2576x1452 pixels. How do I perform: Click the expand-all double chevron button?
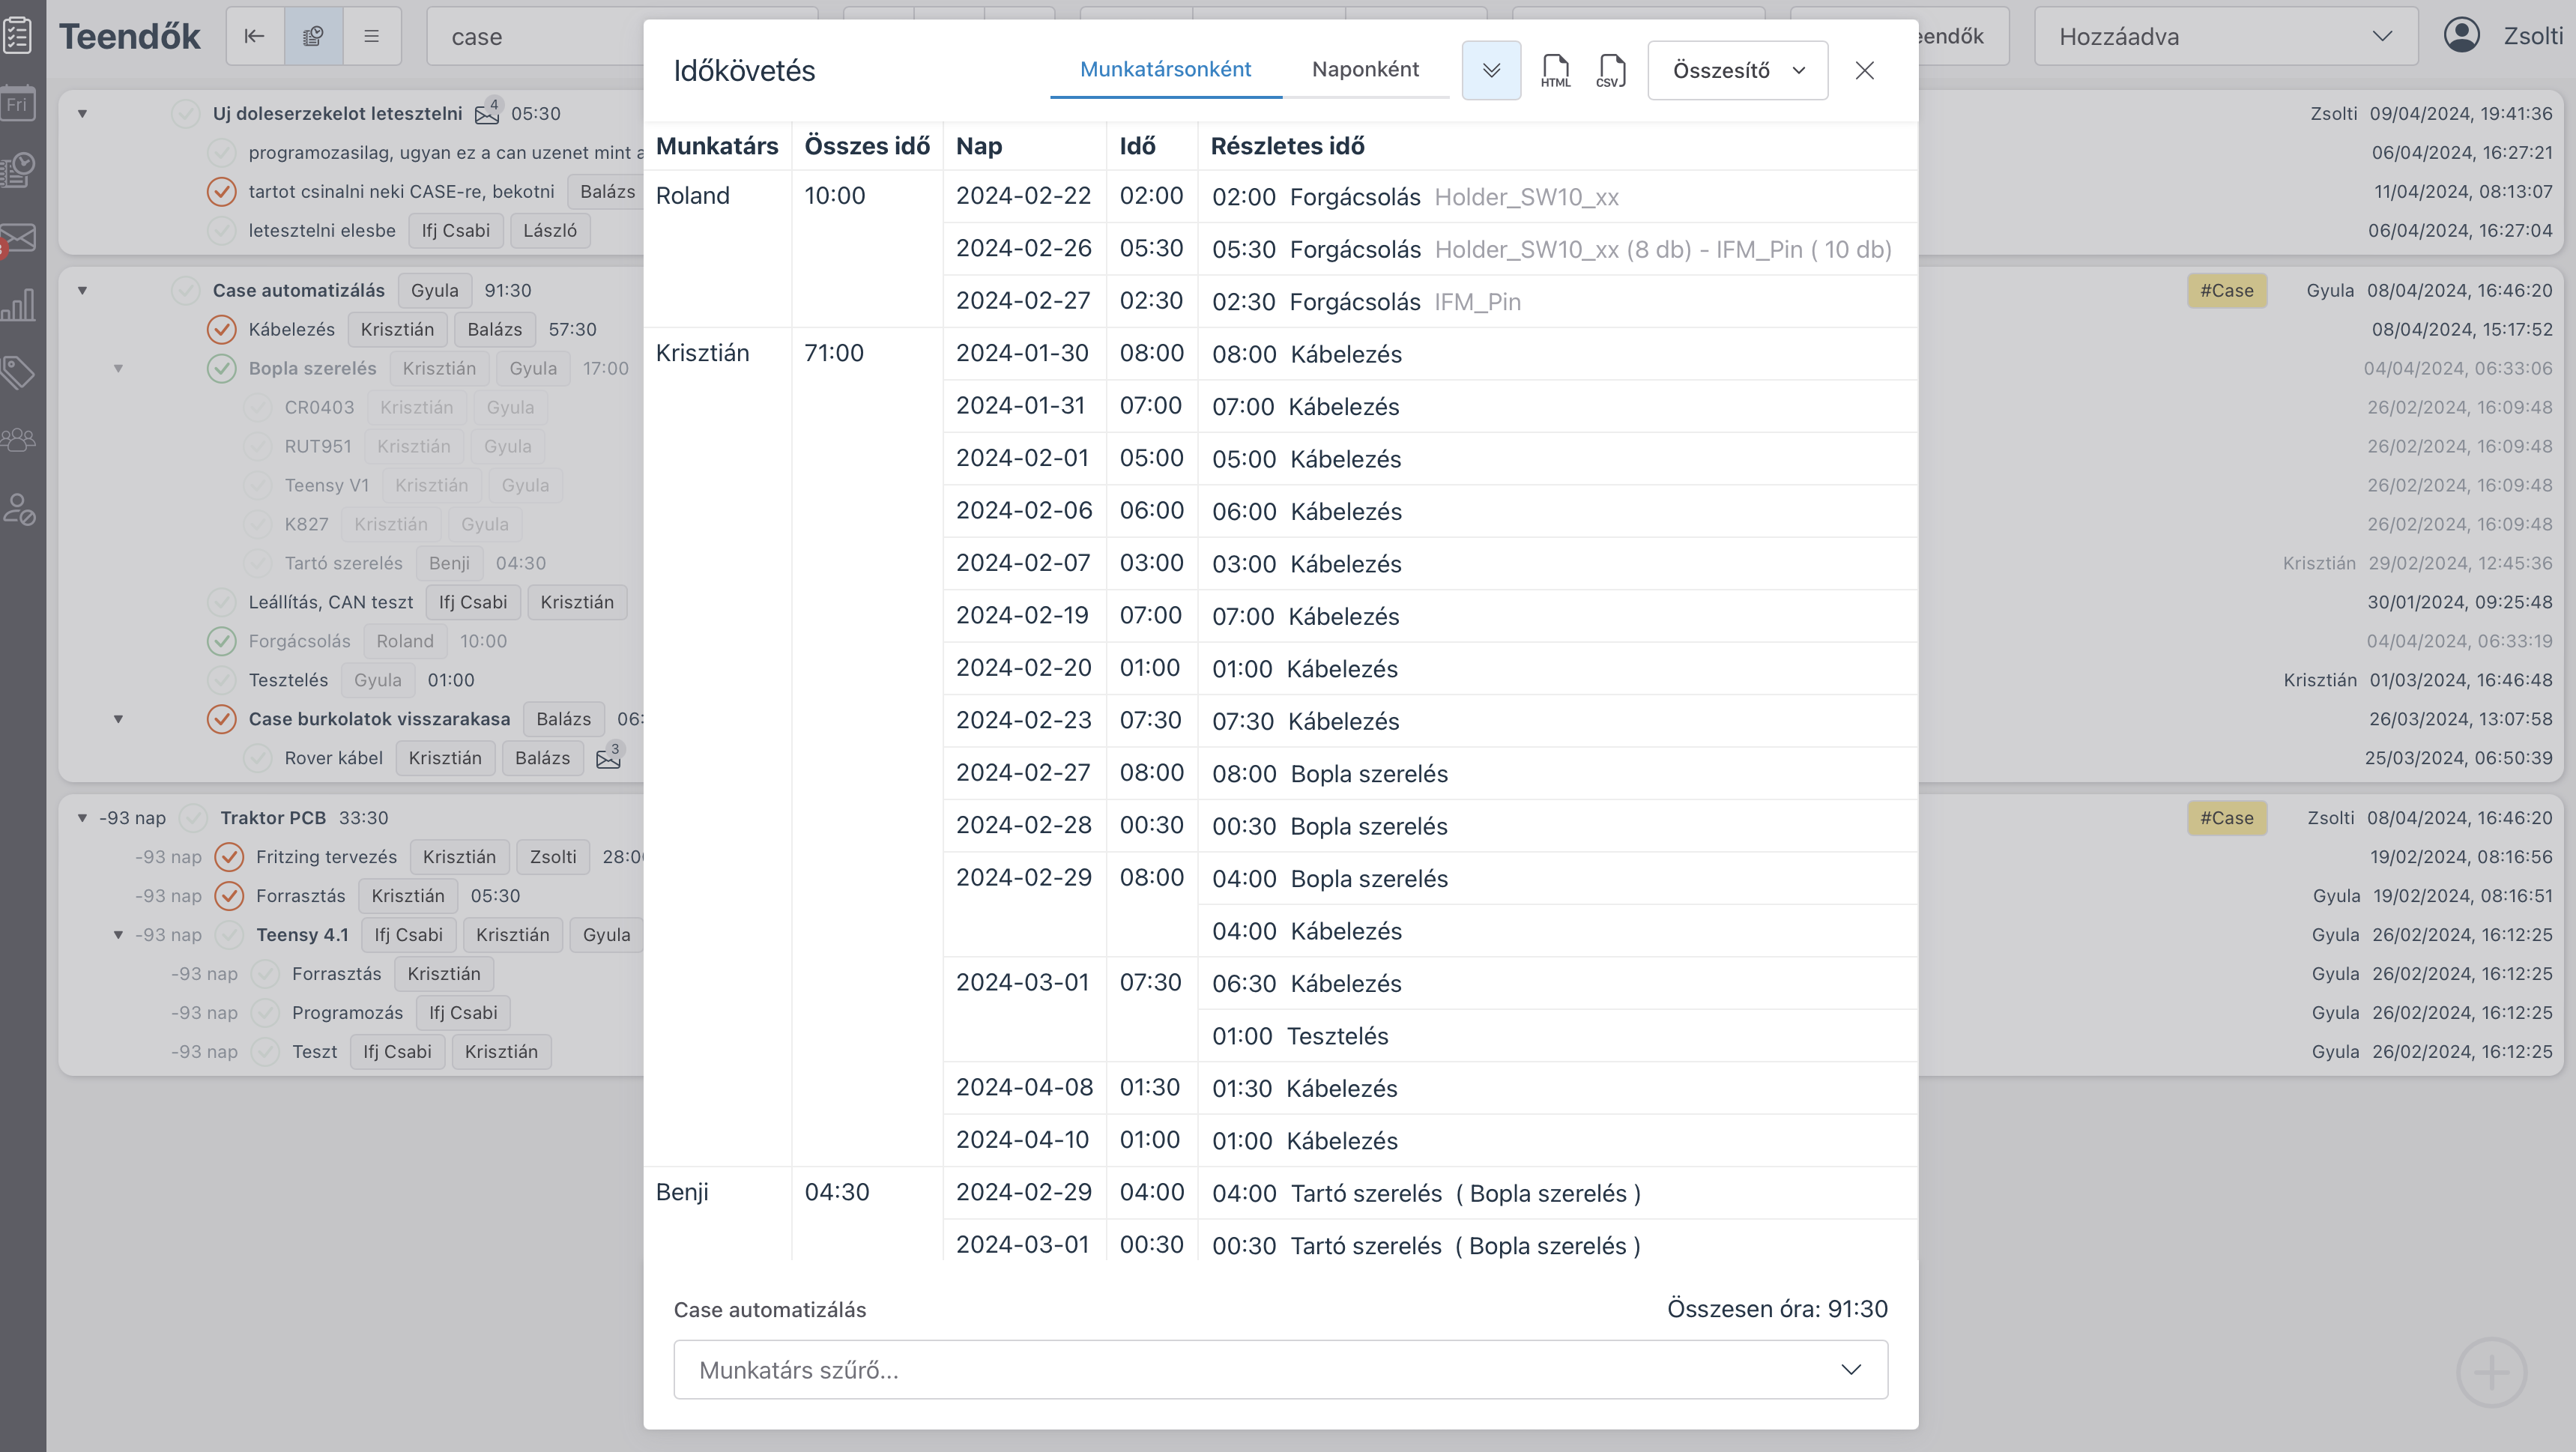click(1491, 70)
